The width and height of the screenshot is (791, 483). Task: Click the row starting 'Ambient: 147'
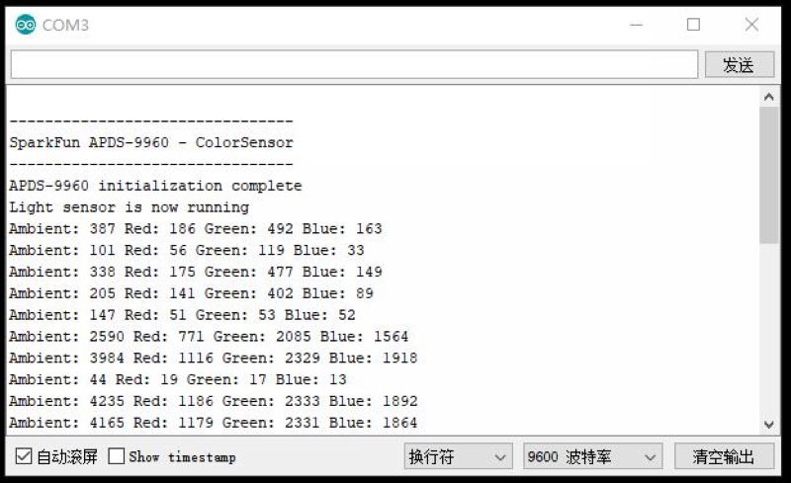[x=182, y=315]
